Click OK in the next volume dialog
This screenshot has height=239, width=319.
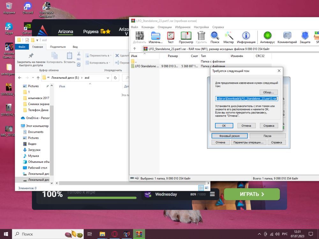pyautogui.click(x=224, y=126)
